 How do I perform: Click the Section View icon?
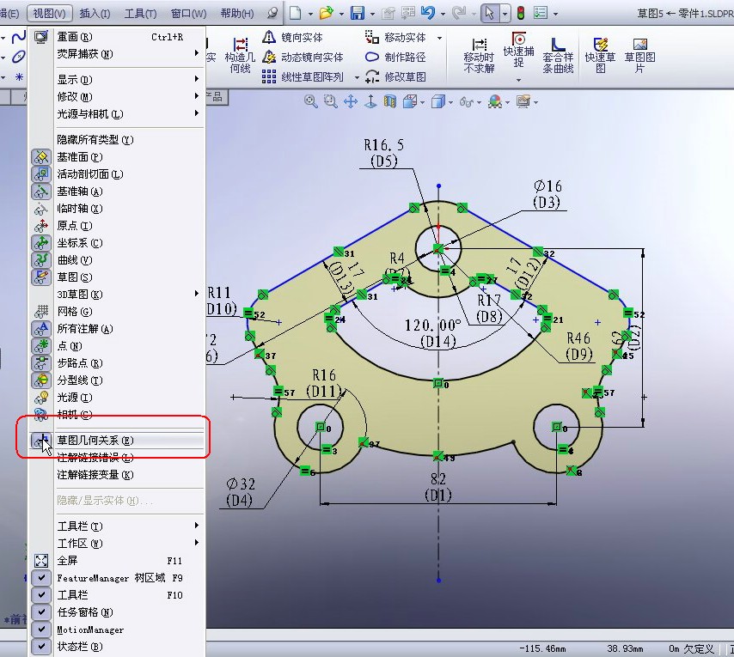390,101
